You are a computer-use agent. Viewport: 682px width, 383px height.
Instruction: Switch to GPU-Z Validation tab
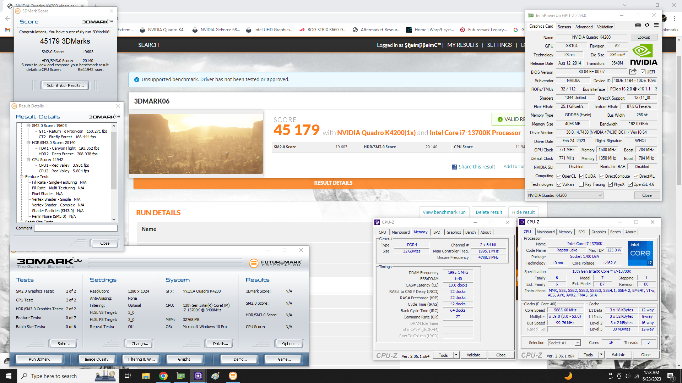click(x=605, y=27)
